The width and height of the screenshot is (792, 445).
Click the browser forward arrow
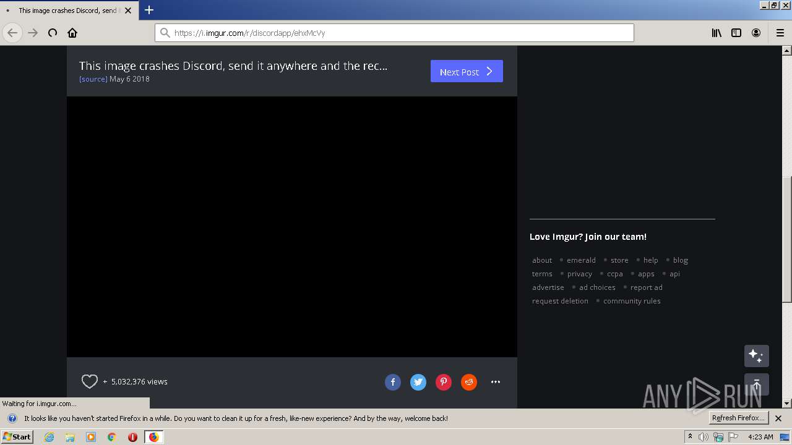(33, 33)
